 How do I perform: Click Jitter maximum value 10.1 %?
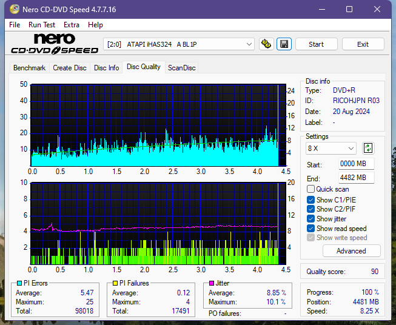click(277, 302)
